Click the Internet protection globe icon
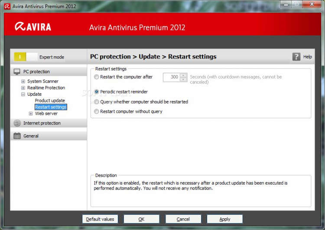This screenshot has width=325, height=230. coord(17,123)
